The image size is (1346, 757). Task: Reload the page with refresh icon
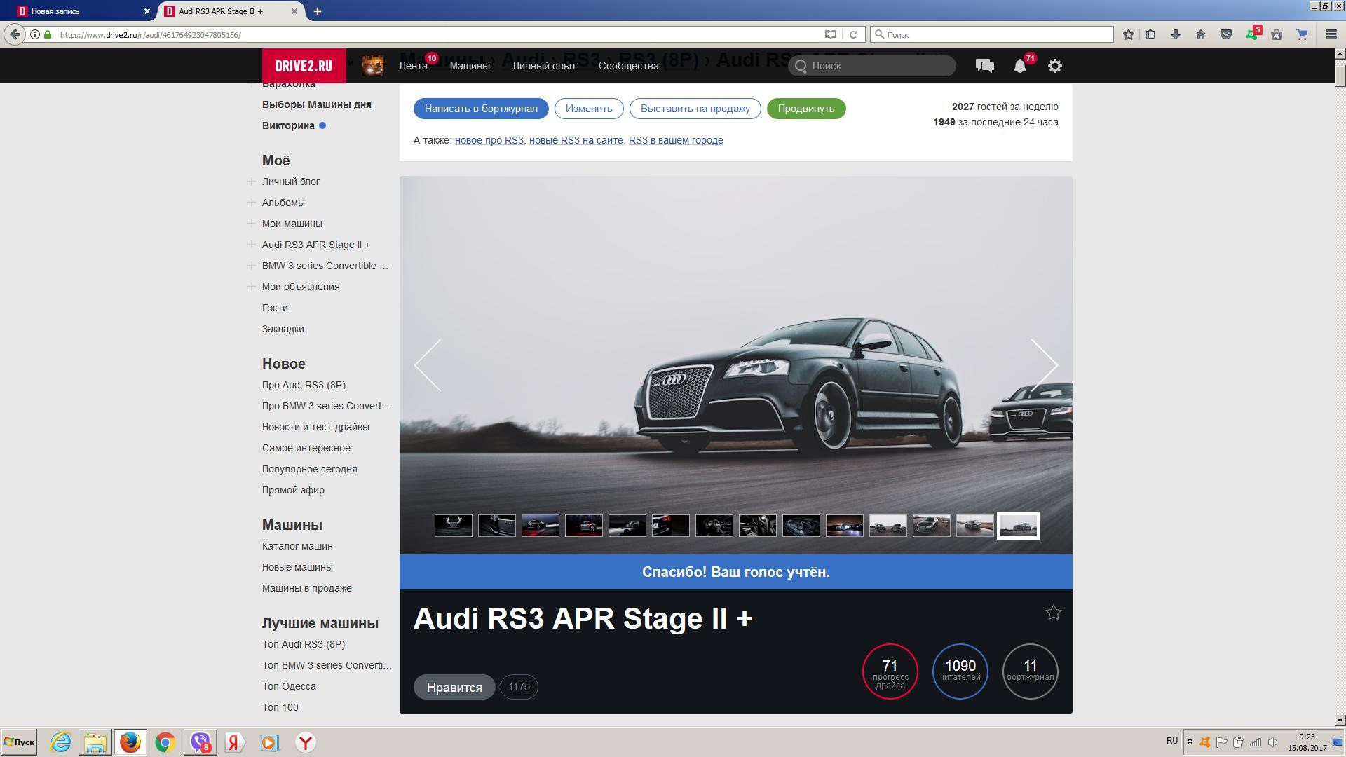853,34
